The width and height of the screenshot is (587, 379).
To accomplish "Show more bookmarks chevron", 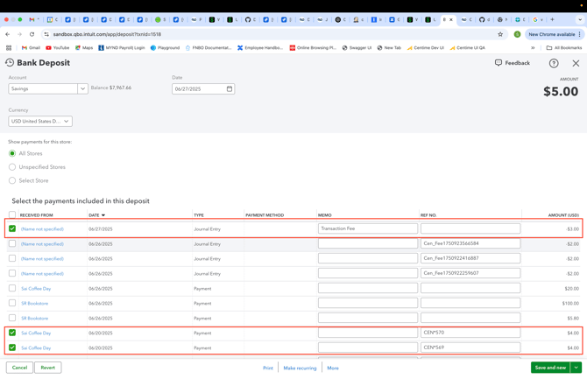I will click(x=533, y=48).
